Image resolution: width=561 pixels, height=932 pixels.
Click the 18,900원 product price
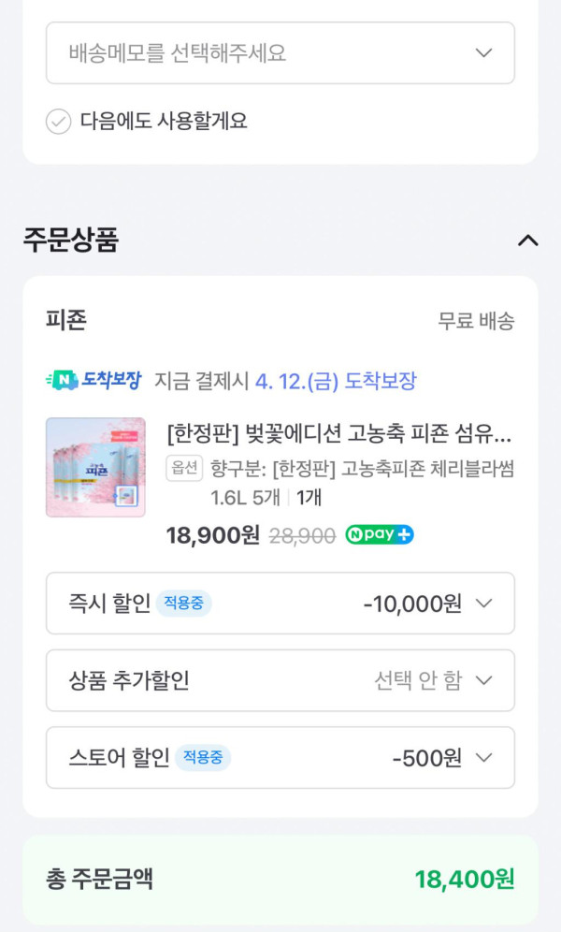pyautogui.click(x=212, y=535)
